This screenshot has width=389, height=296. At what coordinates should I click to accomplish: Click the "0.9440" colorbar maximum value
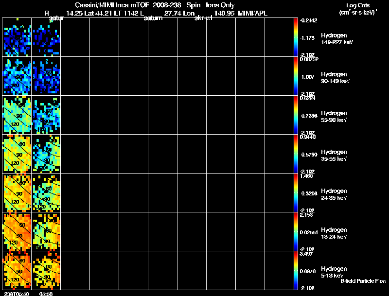(x=308, y=137)
